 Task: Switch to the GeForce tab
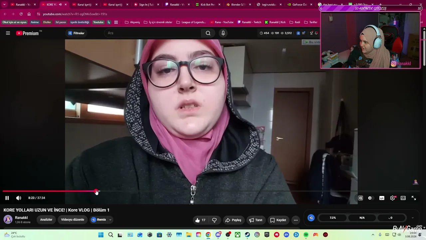pyautogui.click(x=300, y=5)
